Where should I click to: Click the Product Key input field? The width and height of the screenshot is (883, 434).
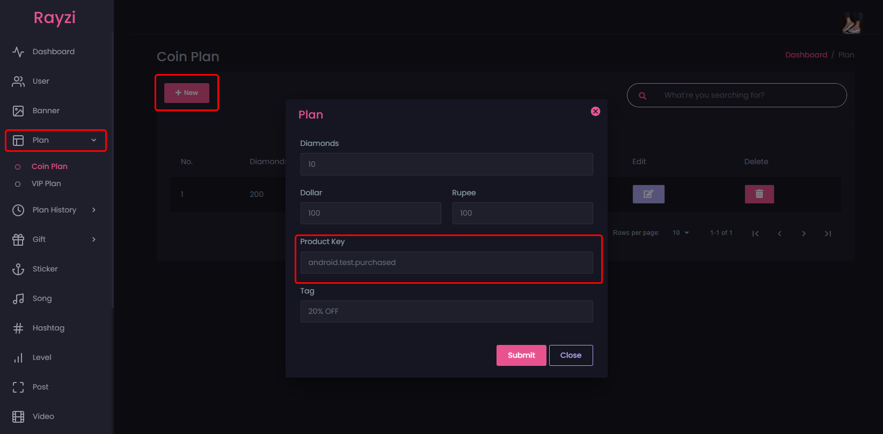point(447,263)
